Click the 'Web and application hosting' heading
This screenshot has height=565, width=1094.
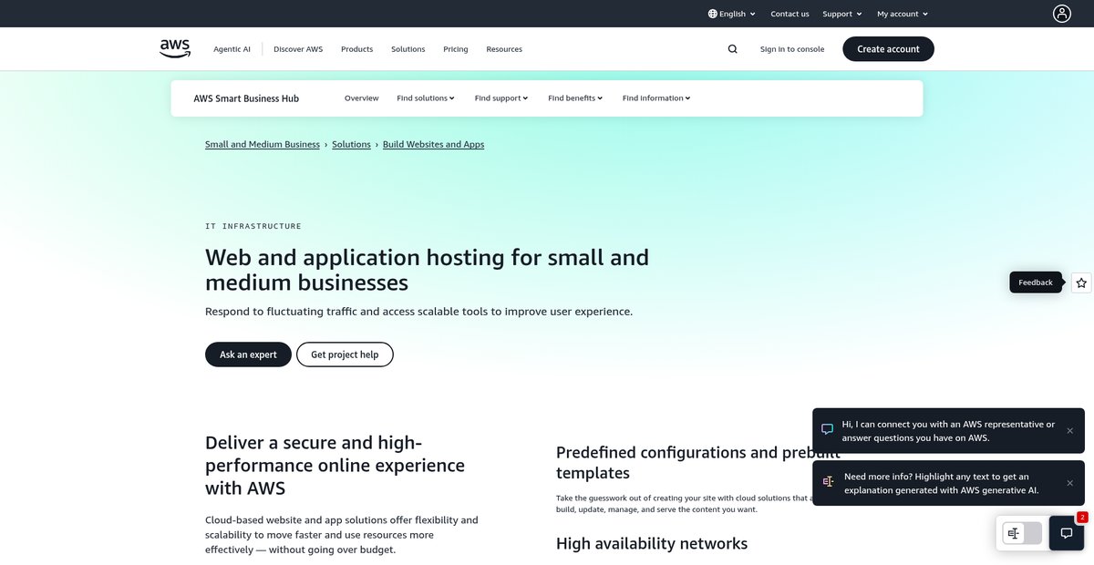click(x=427, y=269)
